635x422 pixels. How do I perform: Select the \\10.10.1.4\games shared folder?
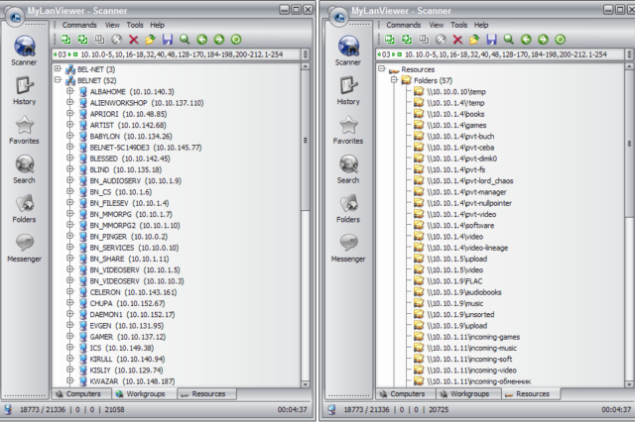pyautogui.click(x=456, y=125)
